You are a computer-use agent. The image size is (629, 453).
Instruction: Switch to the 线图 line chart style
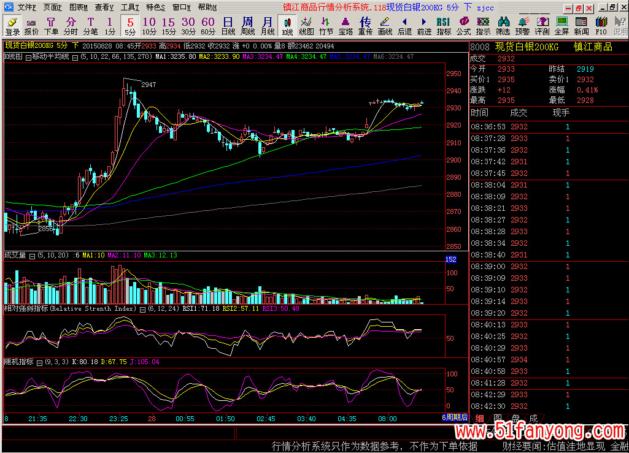click(x=306, y=26)
